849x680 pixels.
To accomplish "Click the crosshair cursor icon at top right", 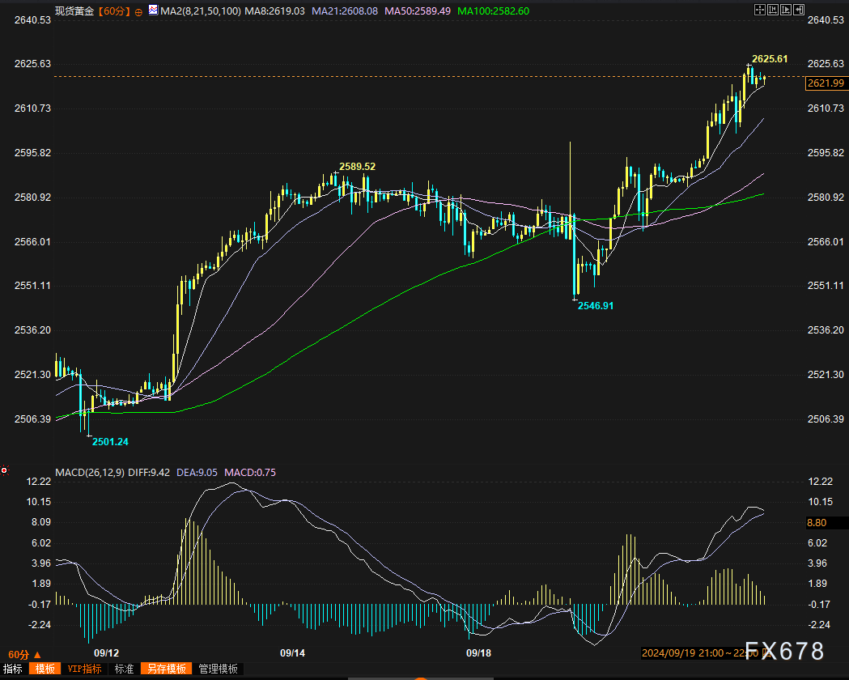I will coord(758,11).
